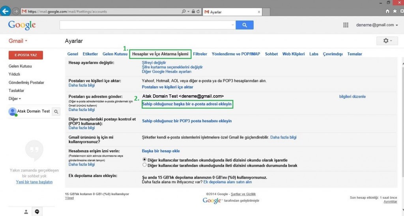Open Şifre kurtarma seçeneklerini değiştir link
This screenshot has height=216, width=404.
point(172,67)
